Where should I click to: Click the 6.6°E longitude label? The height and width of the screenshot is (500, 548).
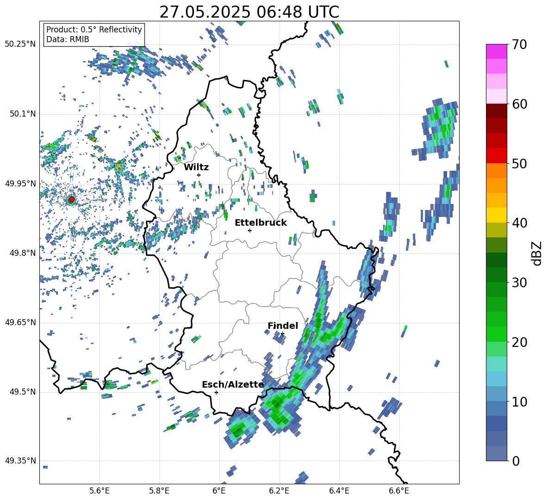[399, 491]
